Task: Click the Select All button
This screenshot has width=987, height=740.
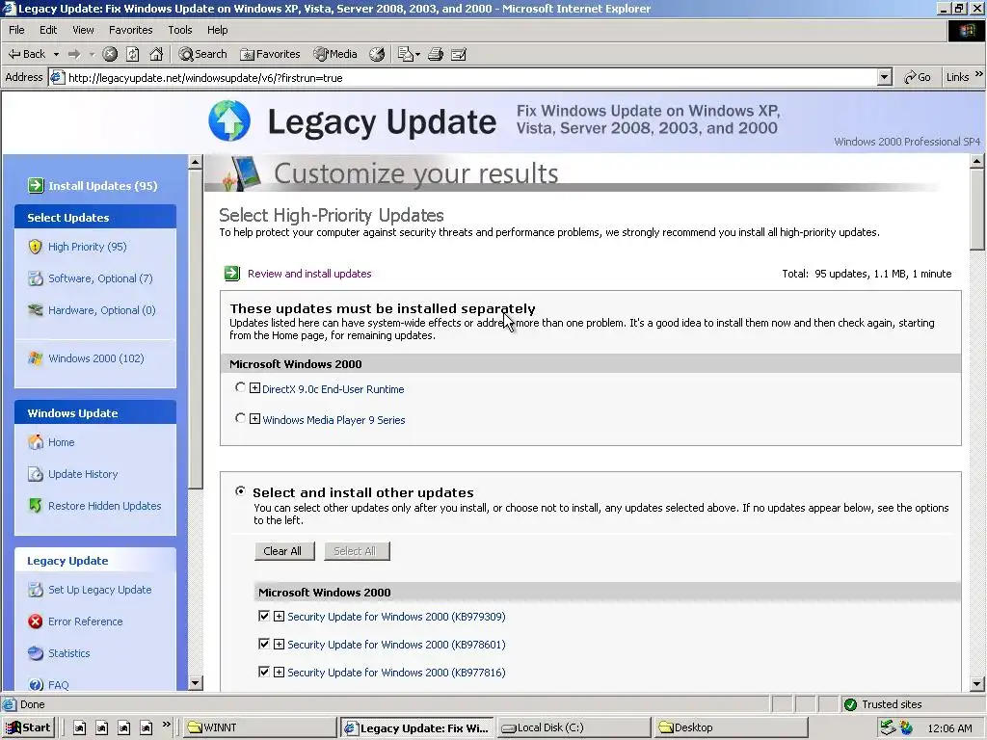Action: pos(357,550)
